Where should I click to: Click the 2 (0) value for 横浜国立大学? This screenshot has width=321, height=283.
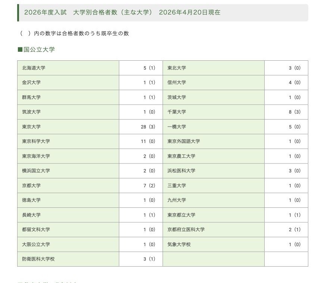click(x=149, y=171)
